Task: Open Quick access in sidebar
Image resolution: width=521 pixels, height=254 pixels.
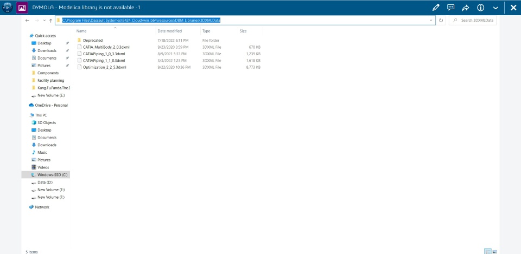Action: pos(45,36)
